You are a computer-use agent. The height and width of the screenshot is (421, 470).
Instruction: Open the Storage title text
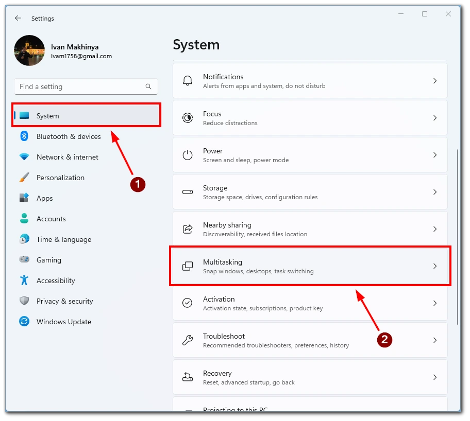tap(215, 188)
